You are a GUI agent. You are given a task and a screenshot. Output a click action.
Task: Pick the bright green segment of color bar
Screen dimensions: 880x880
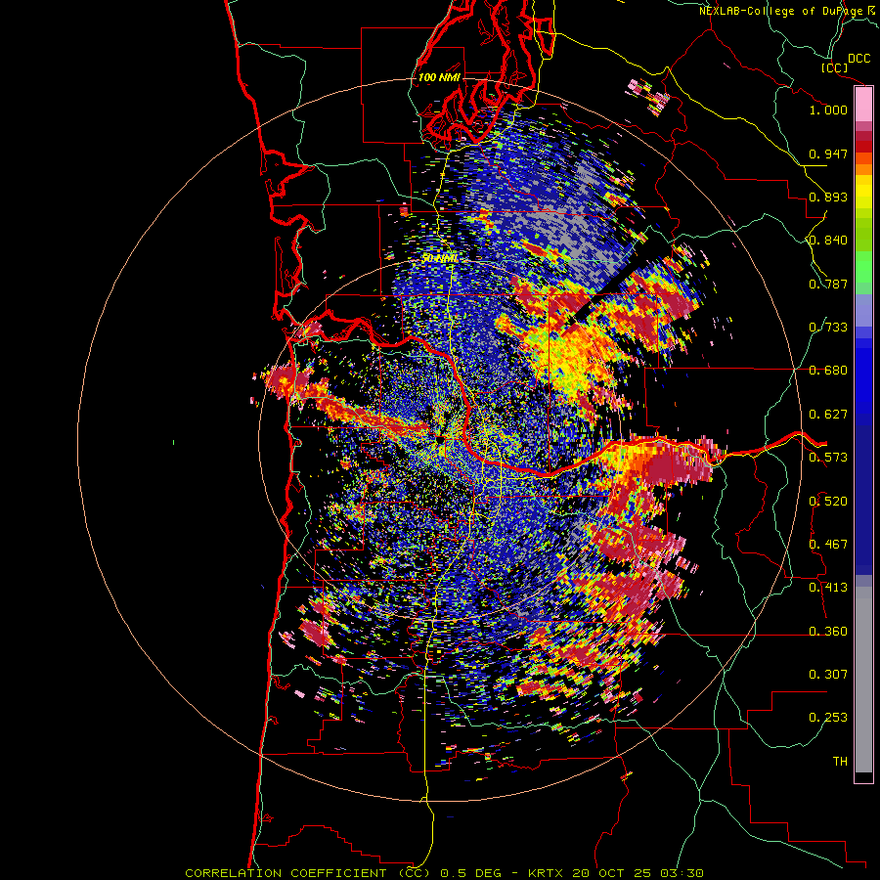click(x=863, y=267)
